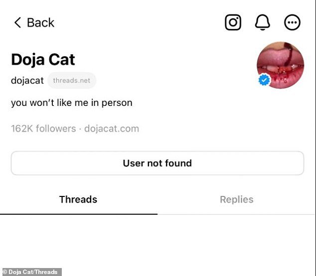Select the Doja Cat display name
This screenshot has width=316, height=276.
[x=43, y=60]
